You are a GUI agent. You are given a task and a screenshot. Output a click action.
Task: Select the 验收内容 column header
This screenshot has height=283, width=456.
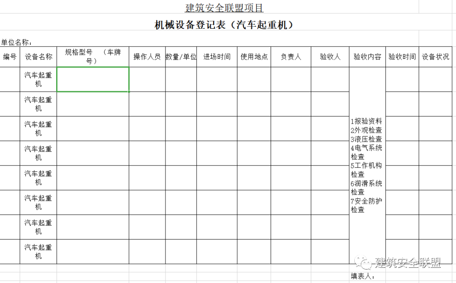click(x=367, y=57)
